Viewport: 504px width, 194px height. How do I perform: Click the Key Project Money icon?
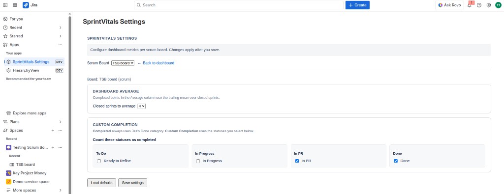(x=9, y=173)
